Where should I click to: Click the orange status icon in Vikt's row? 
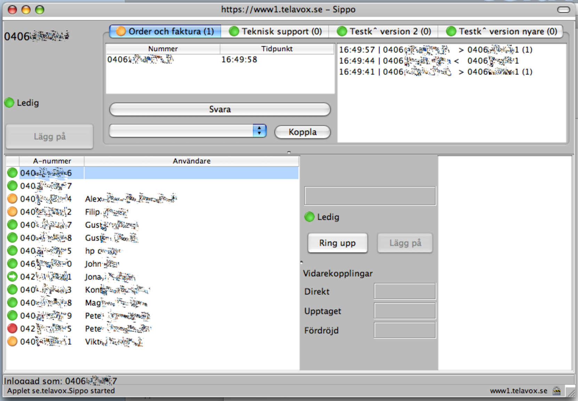(x=12, y=341)
